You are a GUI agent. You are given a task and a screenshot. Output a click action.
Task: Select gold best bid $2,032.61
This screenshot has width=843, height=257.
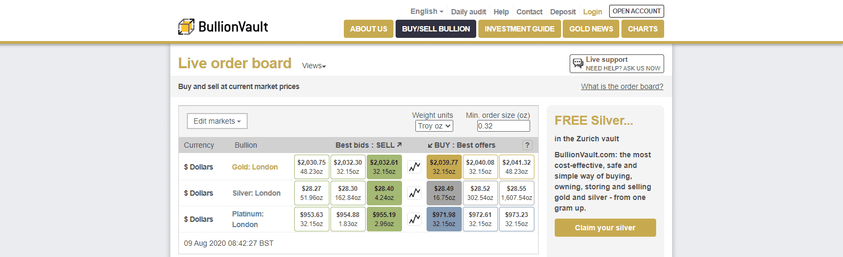(384, 167)
